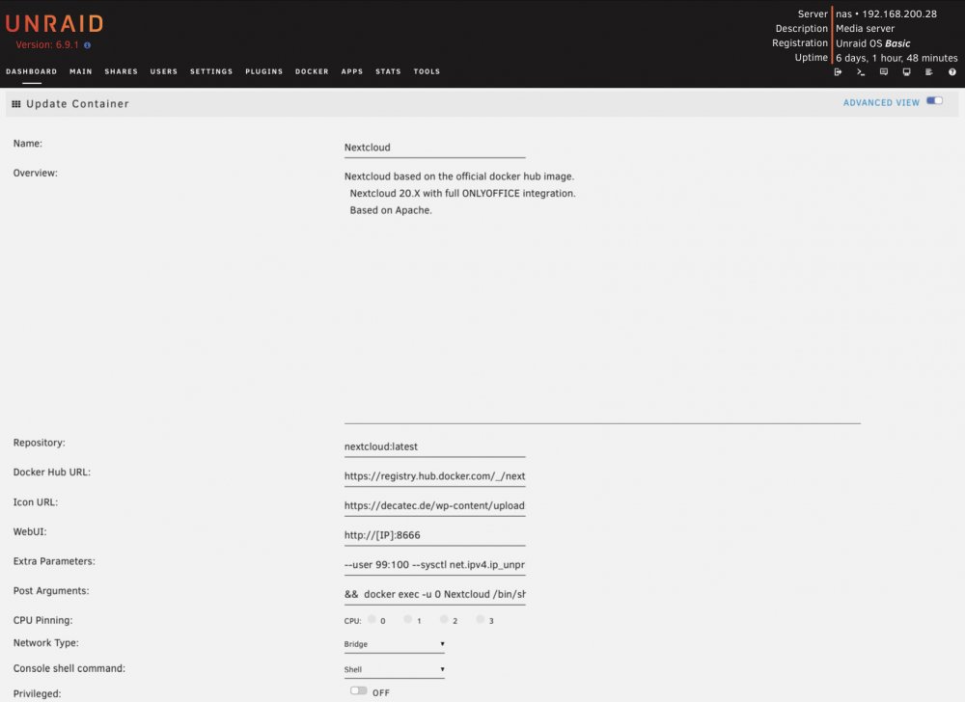
Task: Click the Repository field nextcloud:latest
Action: click(434, 446)
